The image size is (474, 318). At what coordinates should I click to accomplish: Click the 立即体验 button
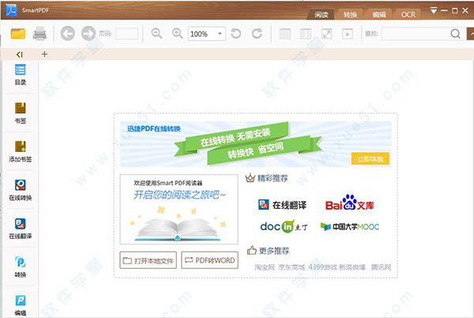(370, 159)
